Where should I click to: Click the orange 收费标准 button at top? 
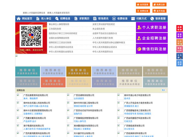tap(143, 11)
